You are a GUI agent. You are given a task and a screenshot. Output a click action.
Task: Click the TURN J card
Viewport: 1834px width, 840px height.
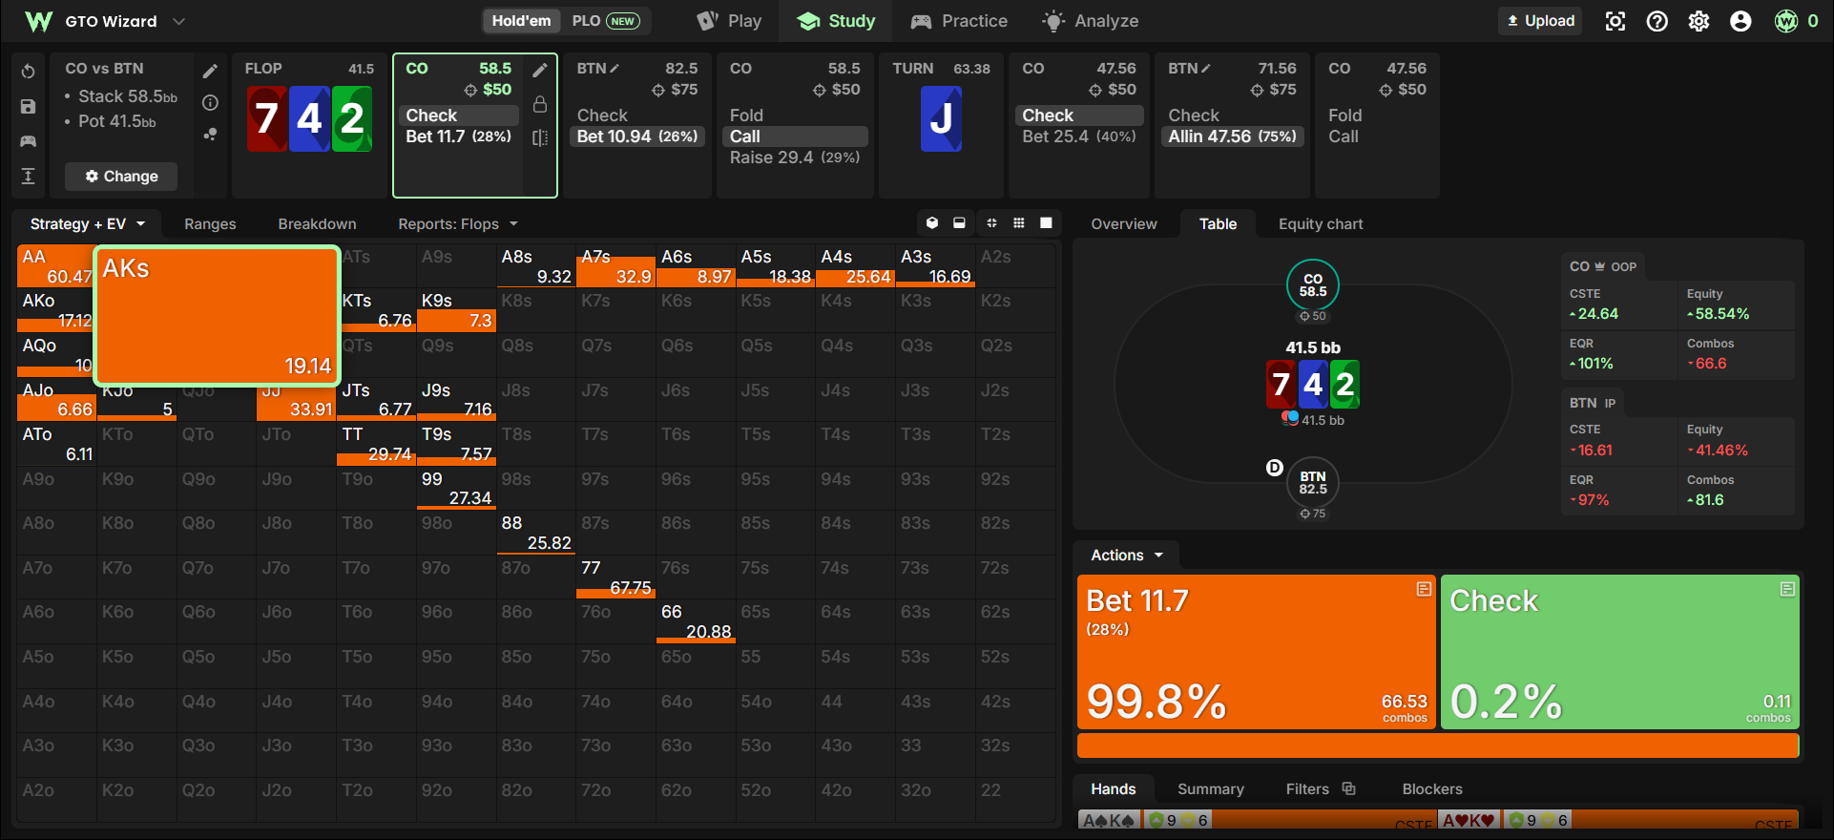pos(941,119)
